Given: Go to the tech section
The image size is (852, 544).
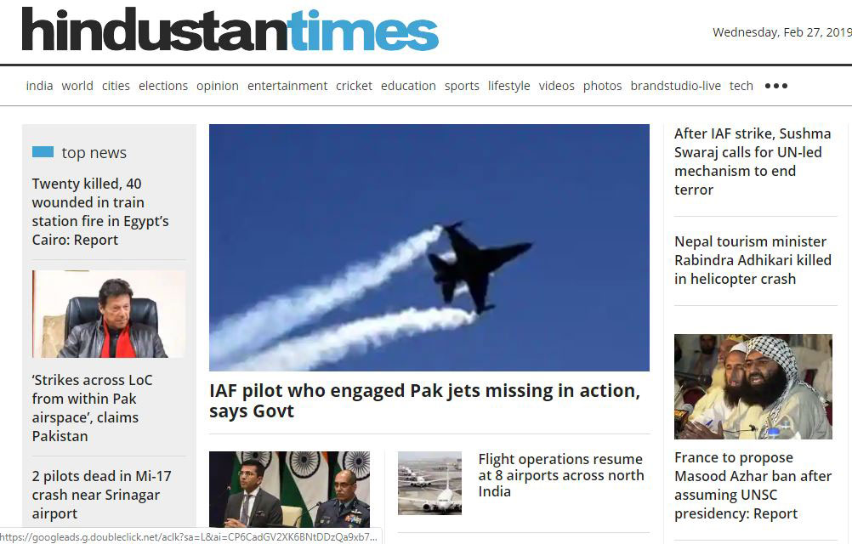Looking at the screenshot, I should pyautogui.click(x=741, y=86).
